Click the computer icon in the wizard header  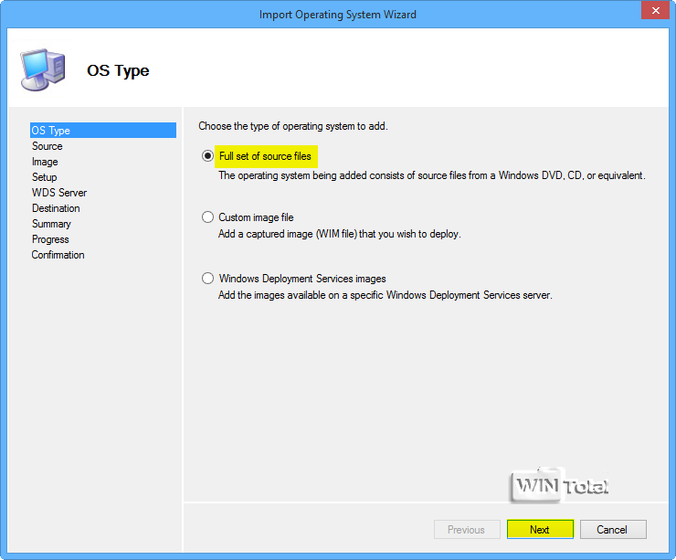click(42, 70)
